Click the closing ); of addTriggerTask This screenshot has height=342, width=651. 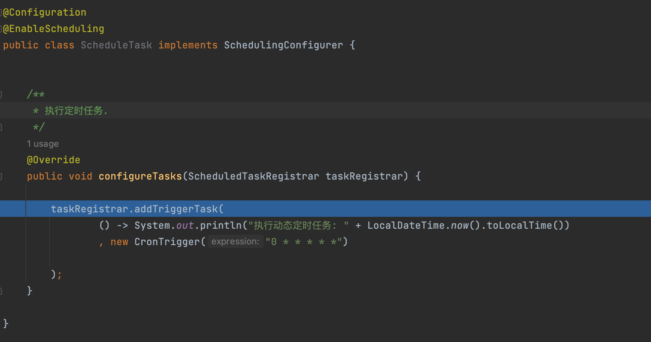(56, 275)
